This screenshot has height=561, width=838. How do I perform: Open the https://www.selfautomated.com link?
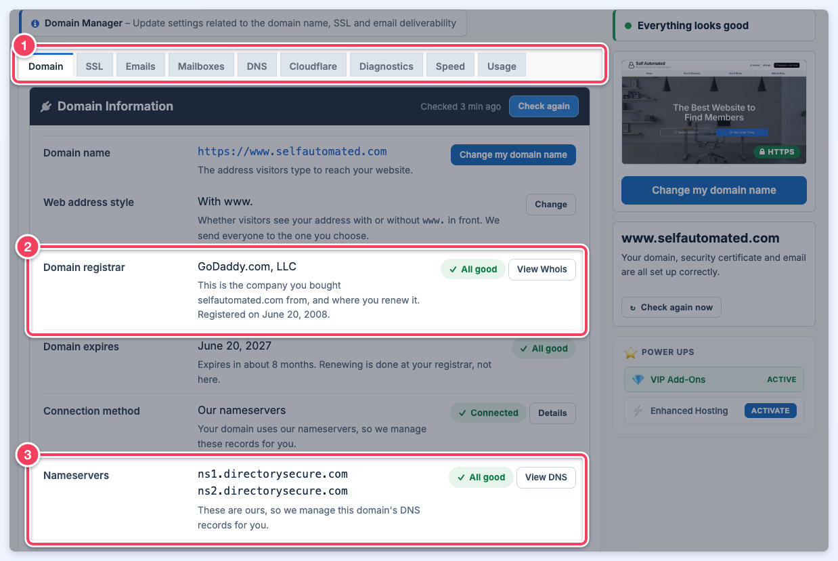coord(292,152)
